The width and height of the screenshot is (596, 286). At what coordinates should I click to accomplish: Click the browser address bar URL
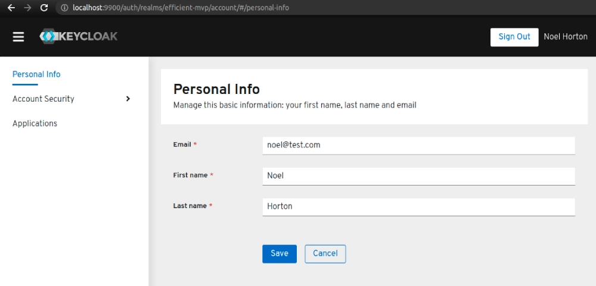[x=181, y=8]
